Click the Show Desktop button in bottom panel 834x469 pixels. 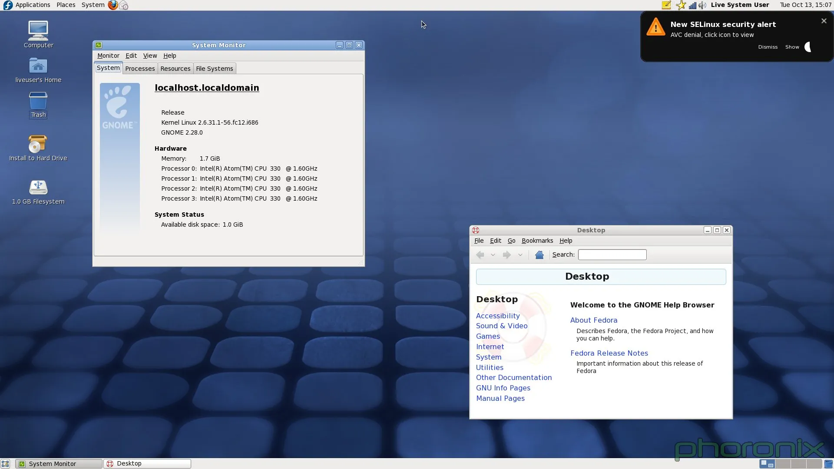pos(5,464)
